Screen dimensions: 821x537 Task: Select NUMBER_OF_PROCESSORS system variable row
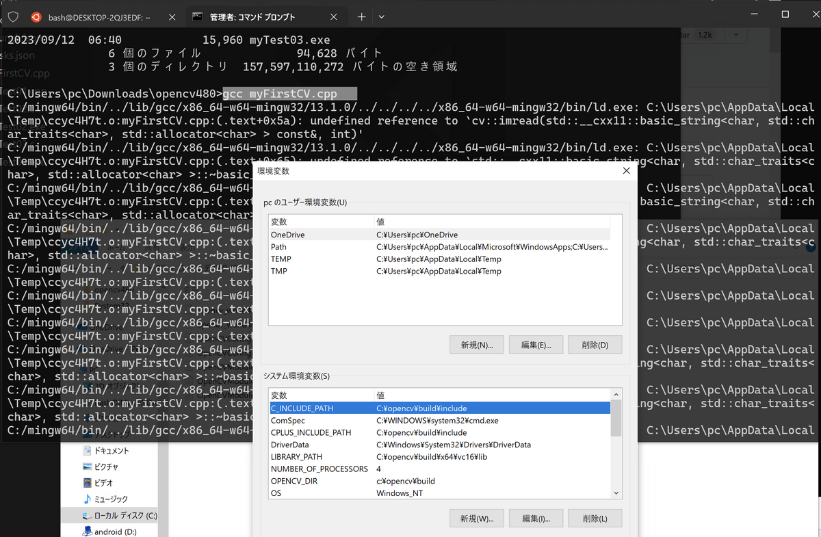[439, 469]
